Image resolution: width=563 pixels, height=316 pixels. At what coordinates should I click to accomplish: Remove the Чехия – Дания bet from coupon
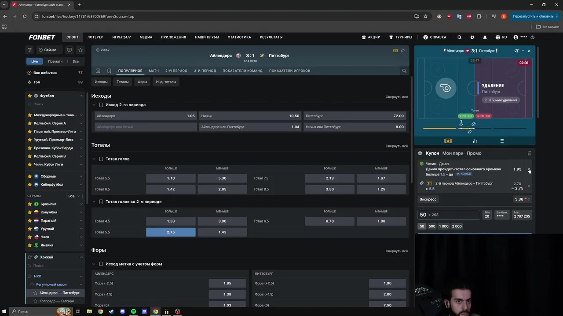click(529, 169)
